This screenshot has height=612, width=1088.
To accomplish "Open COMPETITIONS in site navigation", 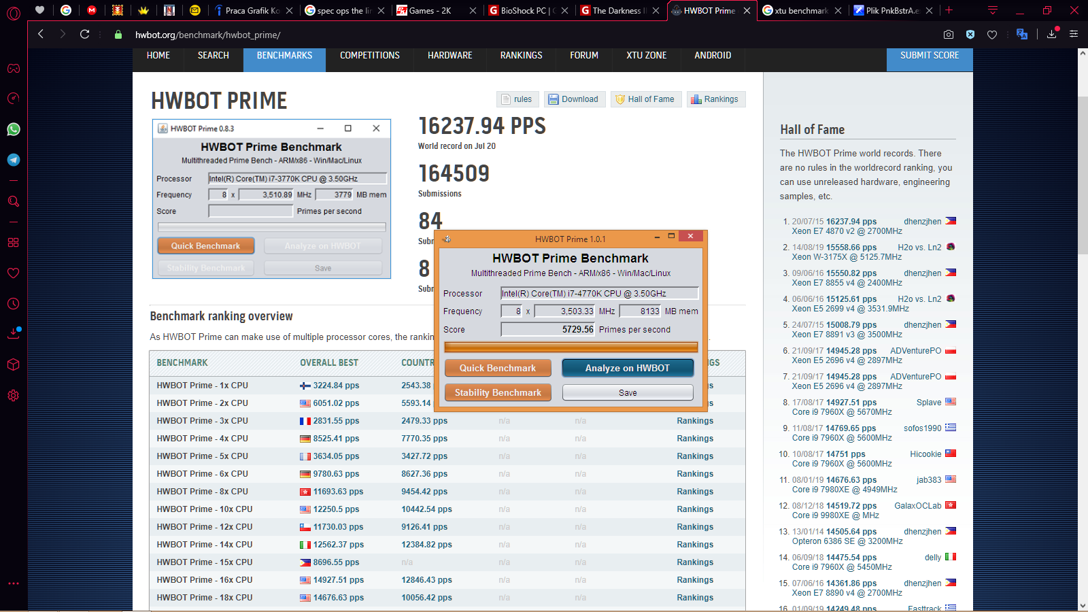I will (370, 56).
